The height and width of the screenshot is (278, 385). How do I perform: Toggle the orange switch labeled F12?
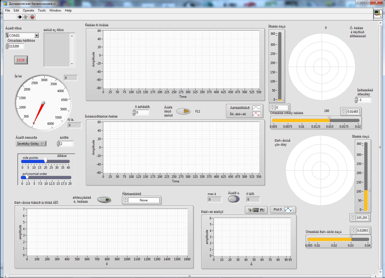coord(183,111)
